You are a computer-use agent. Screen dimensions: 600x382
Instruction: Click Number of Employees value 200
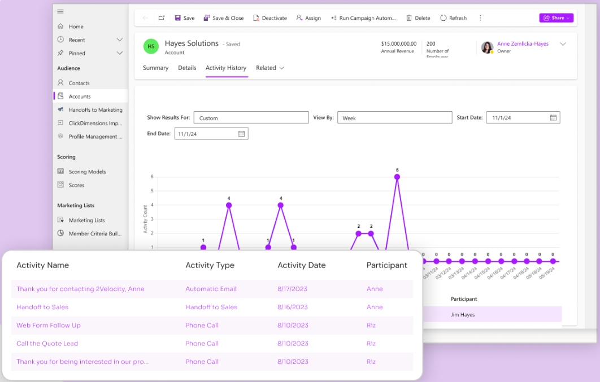(x=431, y=44)
